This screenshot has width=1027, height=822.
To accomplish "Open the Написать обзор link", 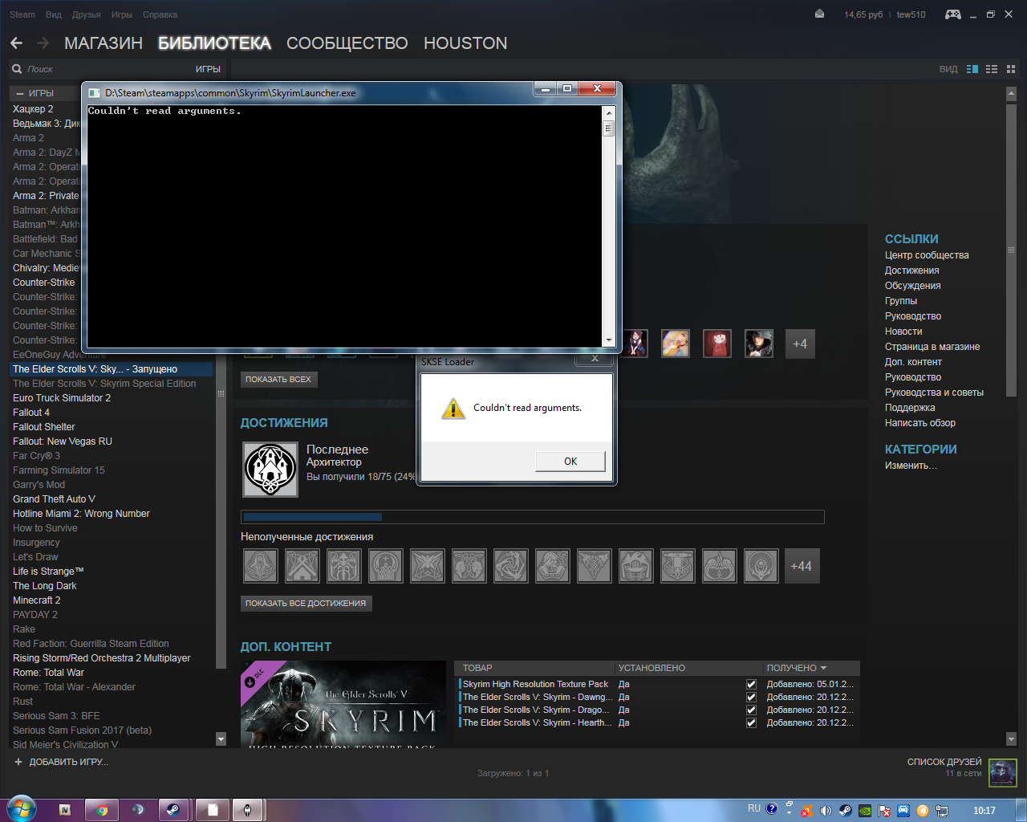I will 920,423.
